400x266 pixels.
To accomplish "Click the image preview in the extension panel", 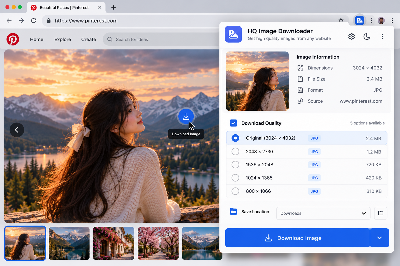I will pos(257,81).
